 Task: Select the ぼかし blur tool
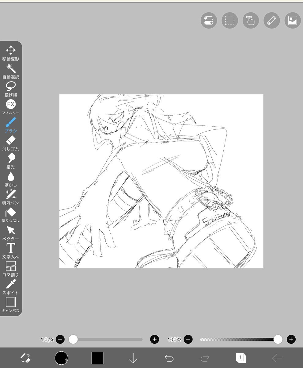(x=11, y=179)
